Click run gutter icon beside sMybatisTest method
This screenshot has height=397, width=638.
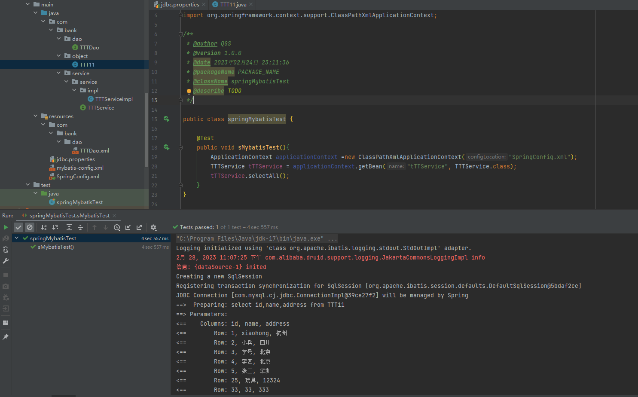click(166, 147)
